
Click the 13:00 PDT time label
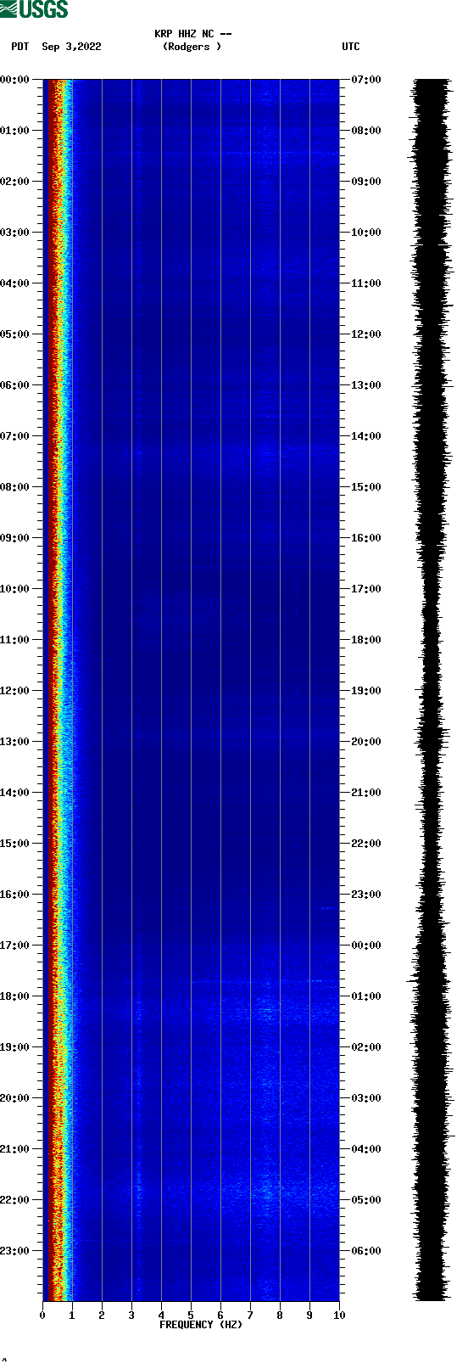click(x=15, y=742)
